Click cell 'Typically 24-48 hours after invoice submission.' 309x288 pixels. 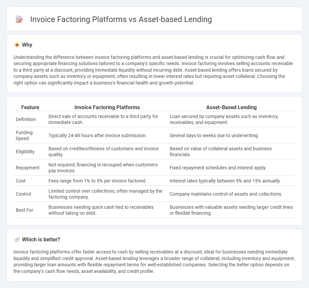coord(107,135)
